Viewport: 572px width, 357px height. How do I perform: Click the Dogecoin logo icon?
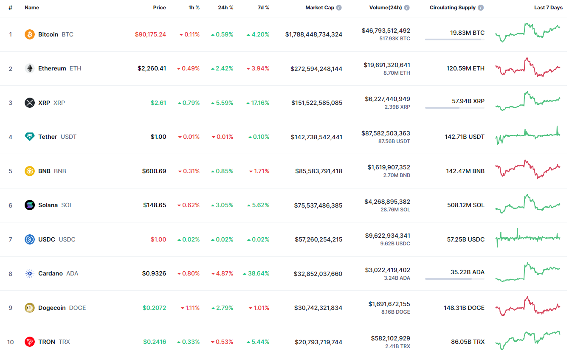pyautogui.click(x=30, y=308)
